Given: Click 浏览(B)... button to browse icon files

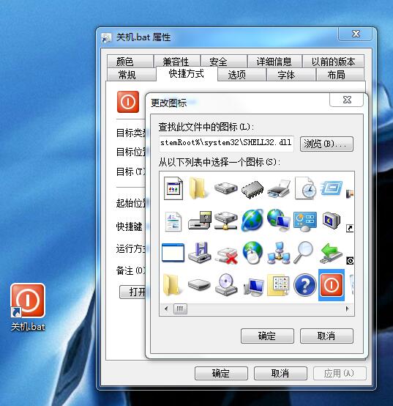Looking at the screenshot, I should (326, 144).
